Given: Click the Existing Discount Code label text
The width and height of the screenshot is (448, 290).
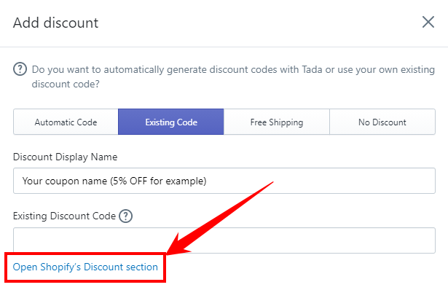Looking at the screenshot, I should (64, 216).
